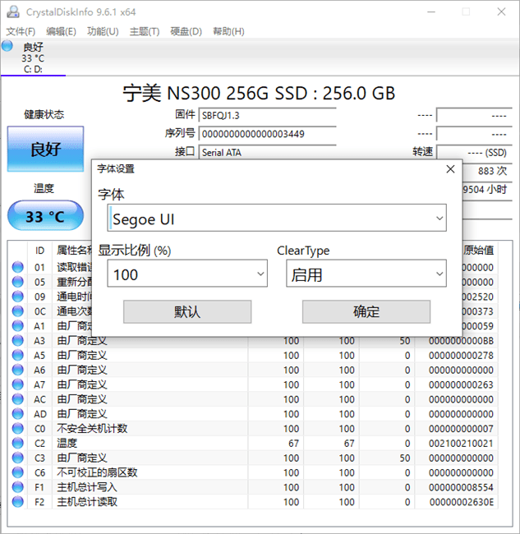520x534 pixels.
Task: Click the status orb for attribute 01 读取错误
Action: 18,267
